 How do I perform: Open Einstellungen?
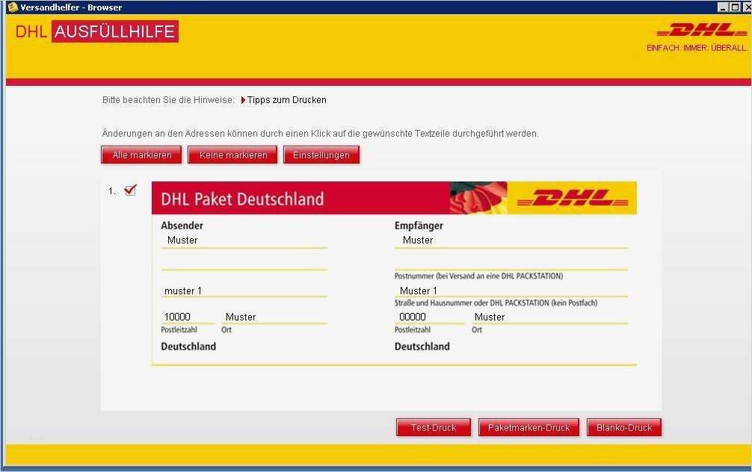(x=321, y=155)
